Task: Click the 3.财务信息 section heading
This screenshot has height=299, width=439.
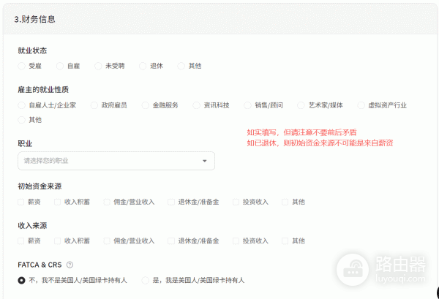Action: (34, 19)
